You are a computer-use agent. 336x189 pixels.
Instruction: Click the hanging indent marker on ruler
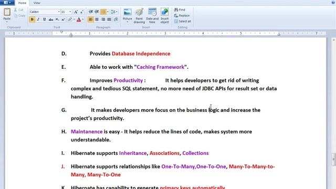click(71, 35)
